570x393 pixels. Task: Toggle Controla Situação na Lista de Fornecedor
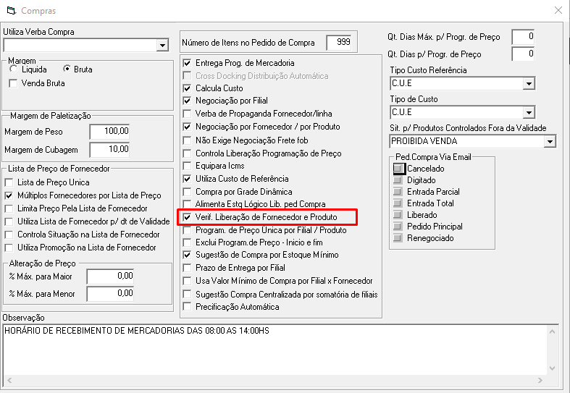9,234
